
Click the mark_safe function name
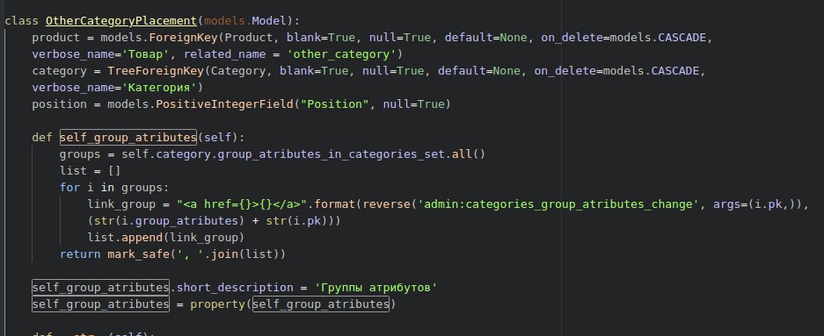138,254
